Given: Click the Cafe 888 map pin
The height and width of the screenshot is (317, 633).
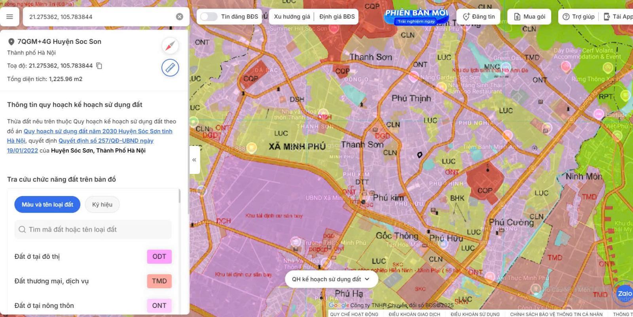Looking at the screenshot, I should (252, 148).
